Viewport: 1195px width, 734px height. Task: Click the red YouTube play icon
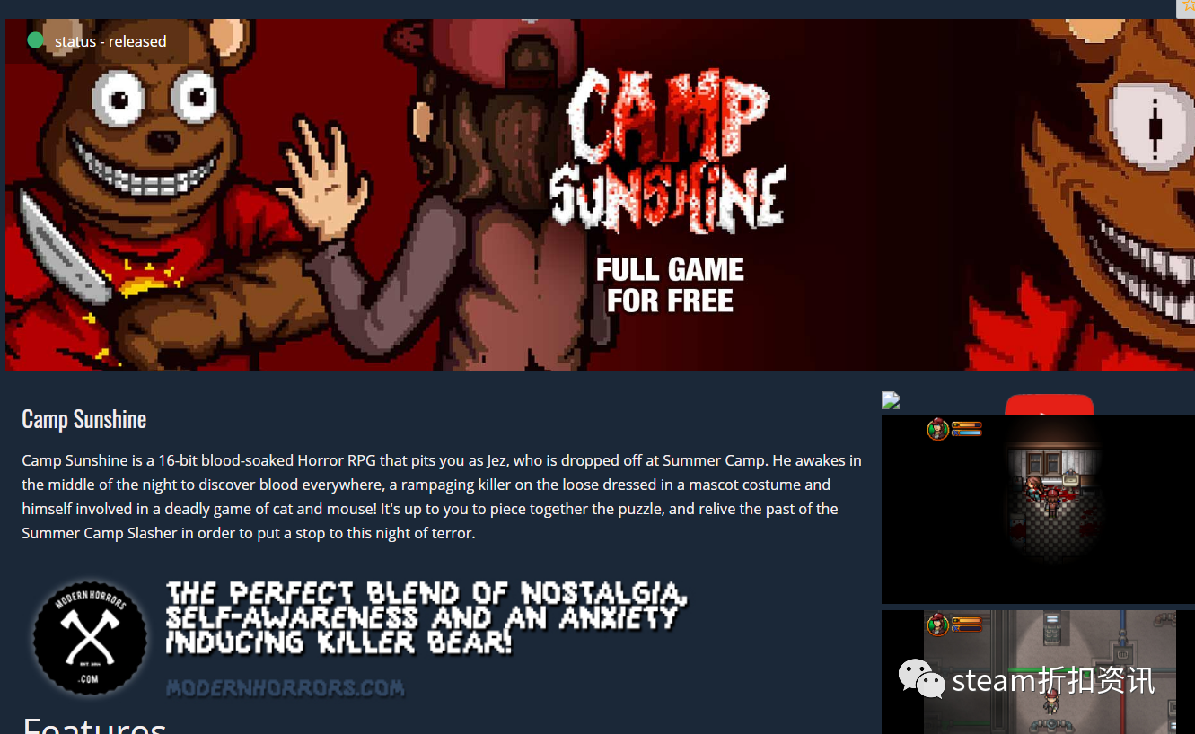click(x=1050, y=404)
